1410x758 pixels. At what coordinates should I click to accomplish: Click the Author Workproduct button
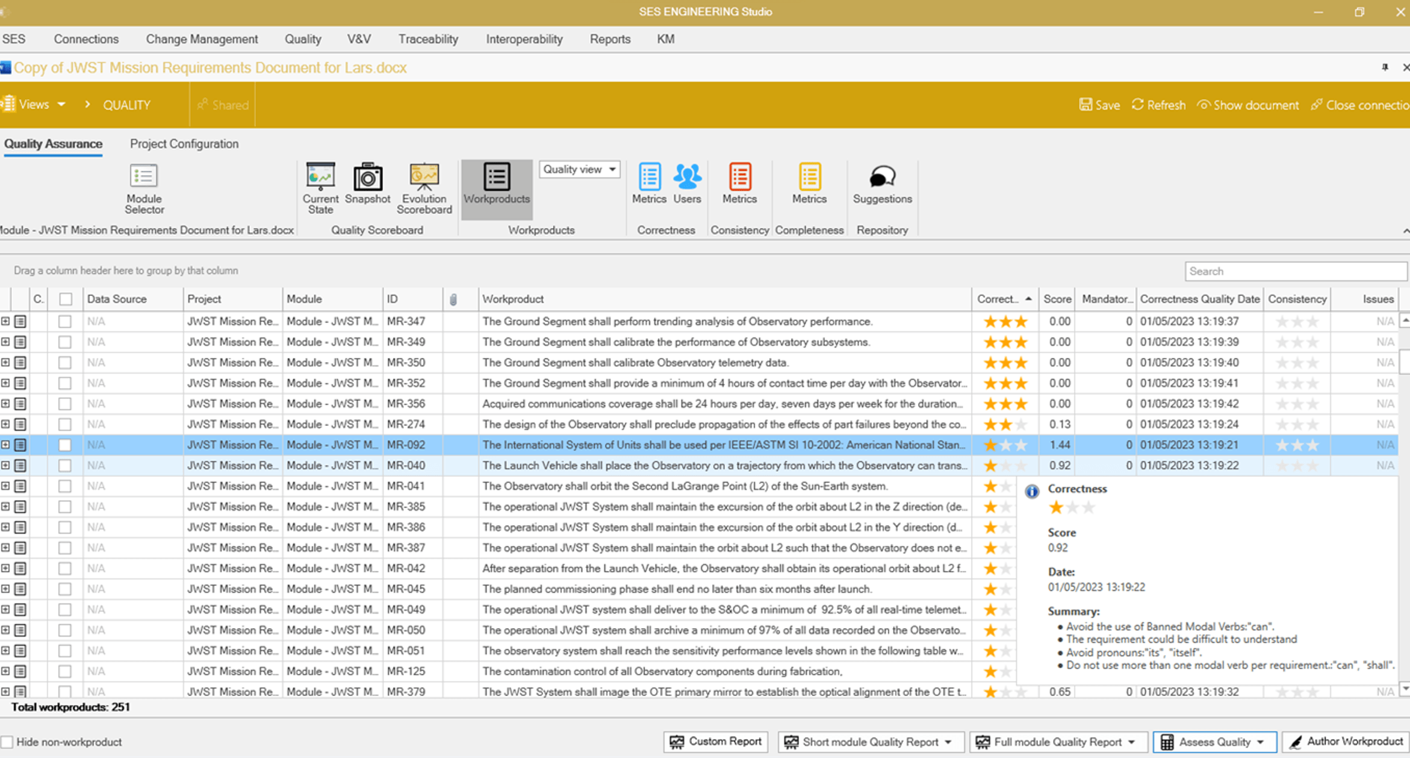click(x=1346, y=742)
